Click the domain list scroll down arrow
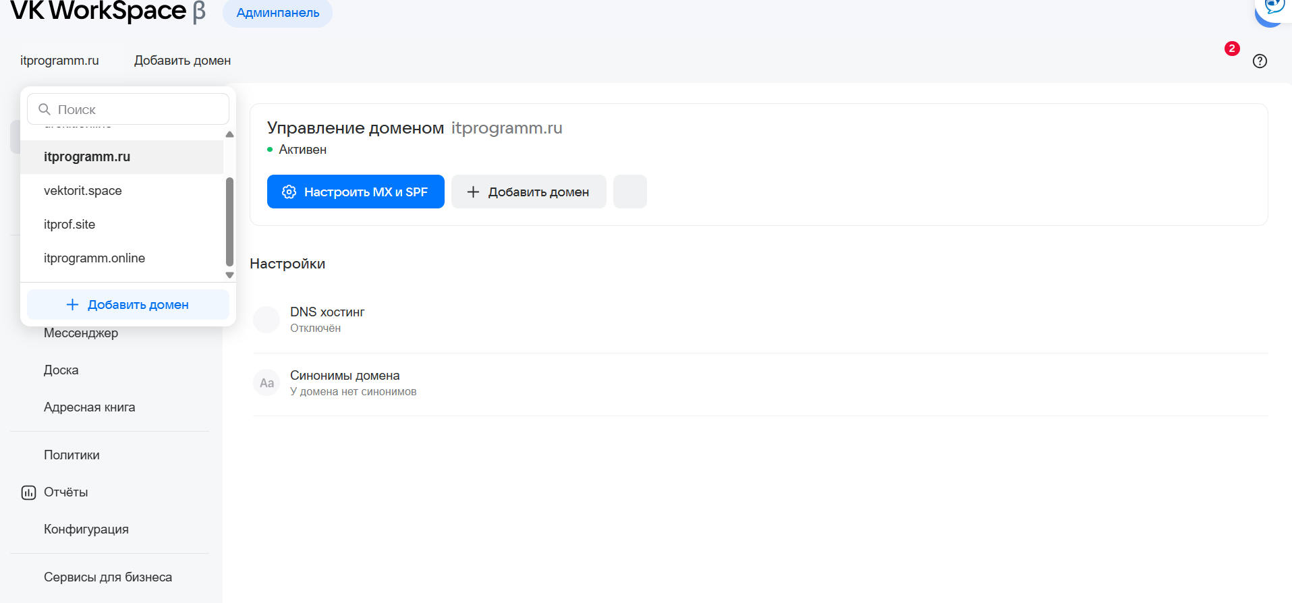The height and width of the screenshot is (603, 1292). (229, 275)
